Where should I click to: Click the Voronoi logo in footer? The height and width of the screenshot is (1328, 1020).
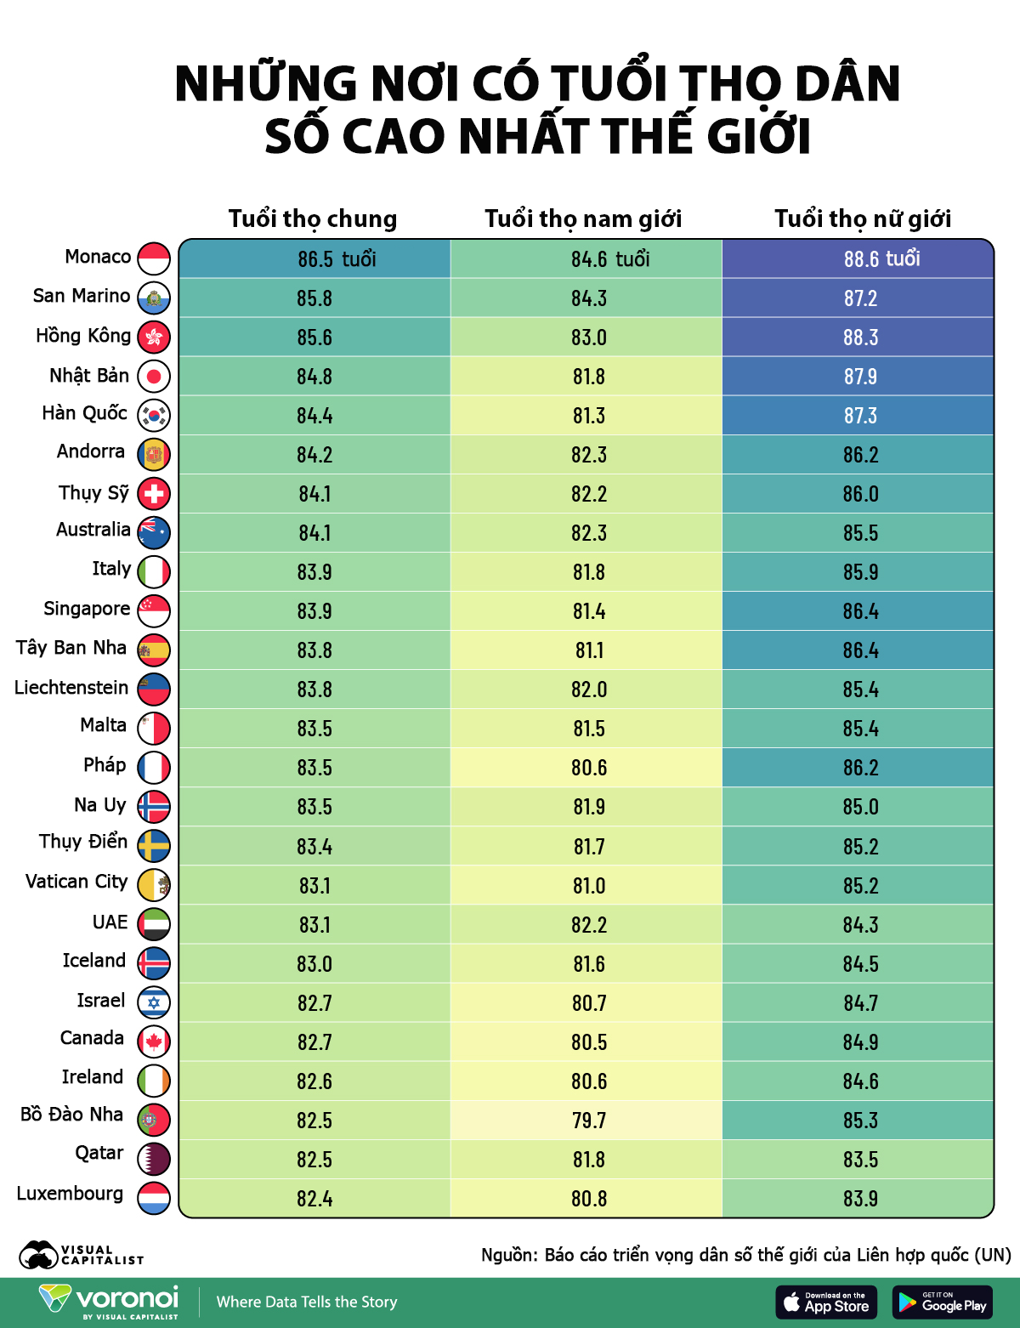(x=109, y=1302)
